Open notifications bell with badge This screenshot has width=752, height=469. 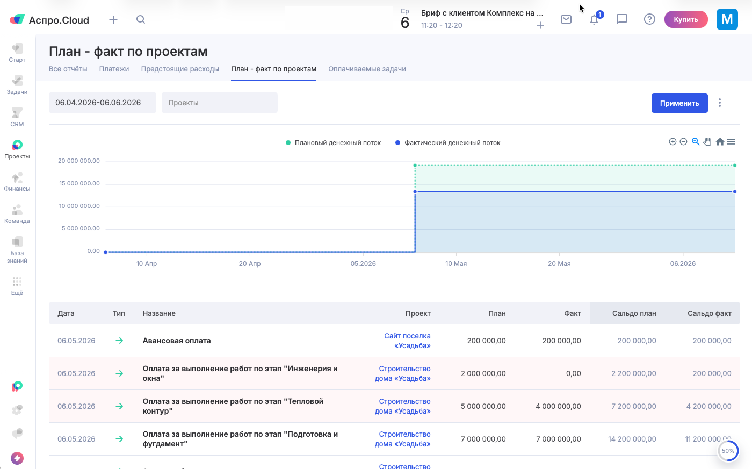tap(595, 19)
